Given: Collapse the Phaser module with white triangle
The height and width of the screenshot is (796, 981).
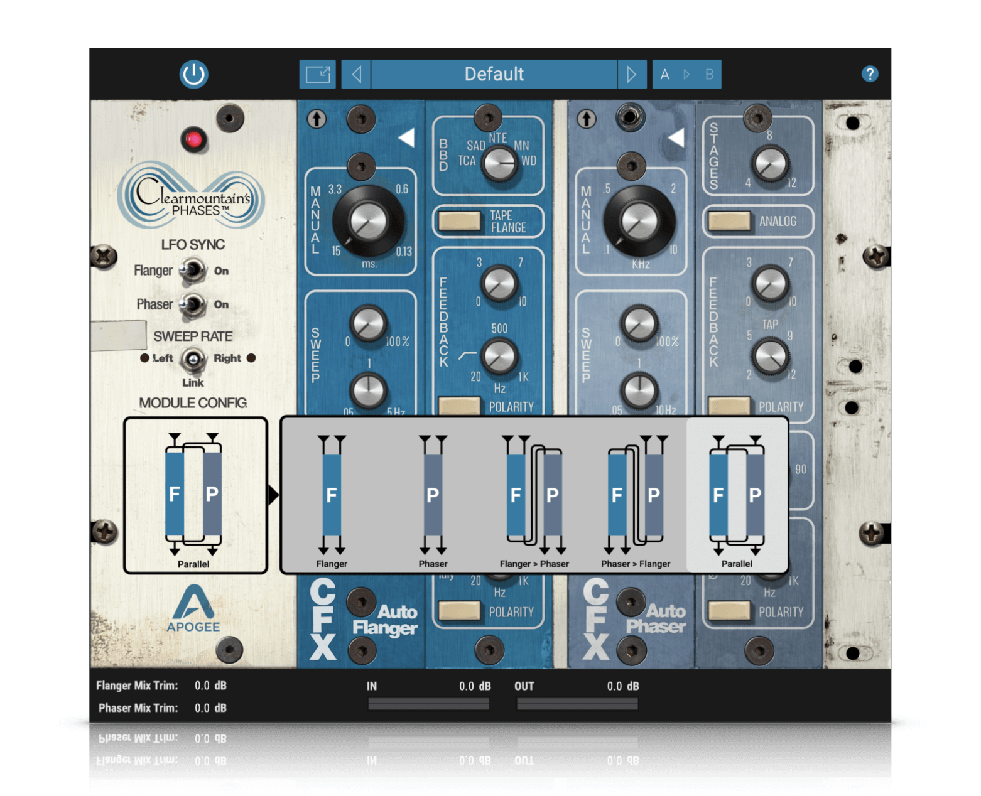Looking at the screenshot, I should tap(676, 137).
